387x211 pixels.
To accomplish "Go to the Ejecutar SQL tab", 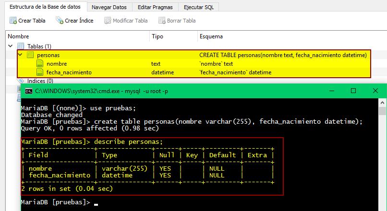I will point(199,7).
